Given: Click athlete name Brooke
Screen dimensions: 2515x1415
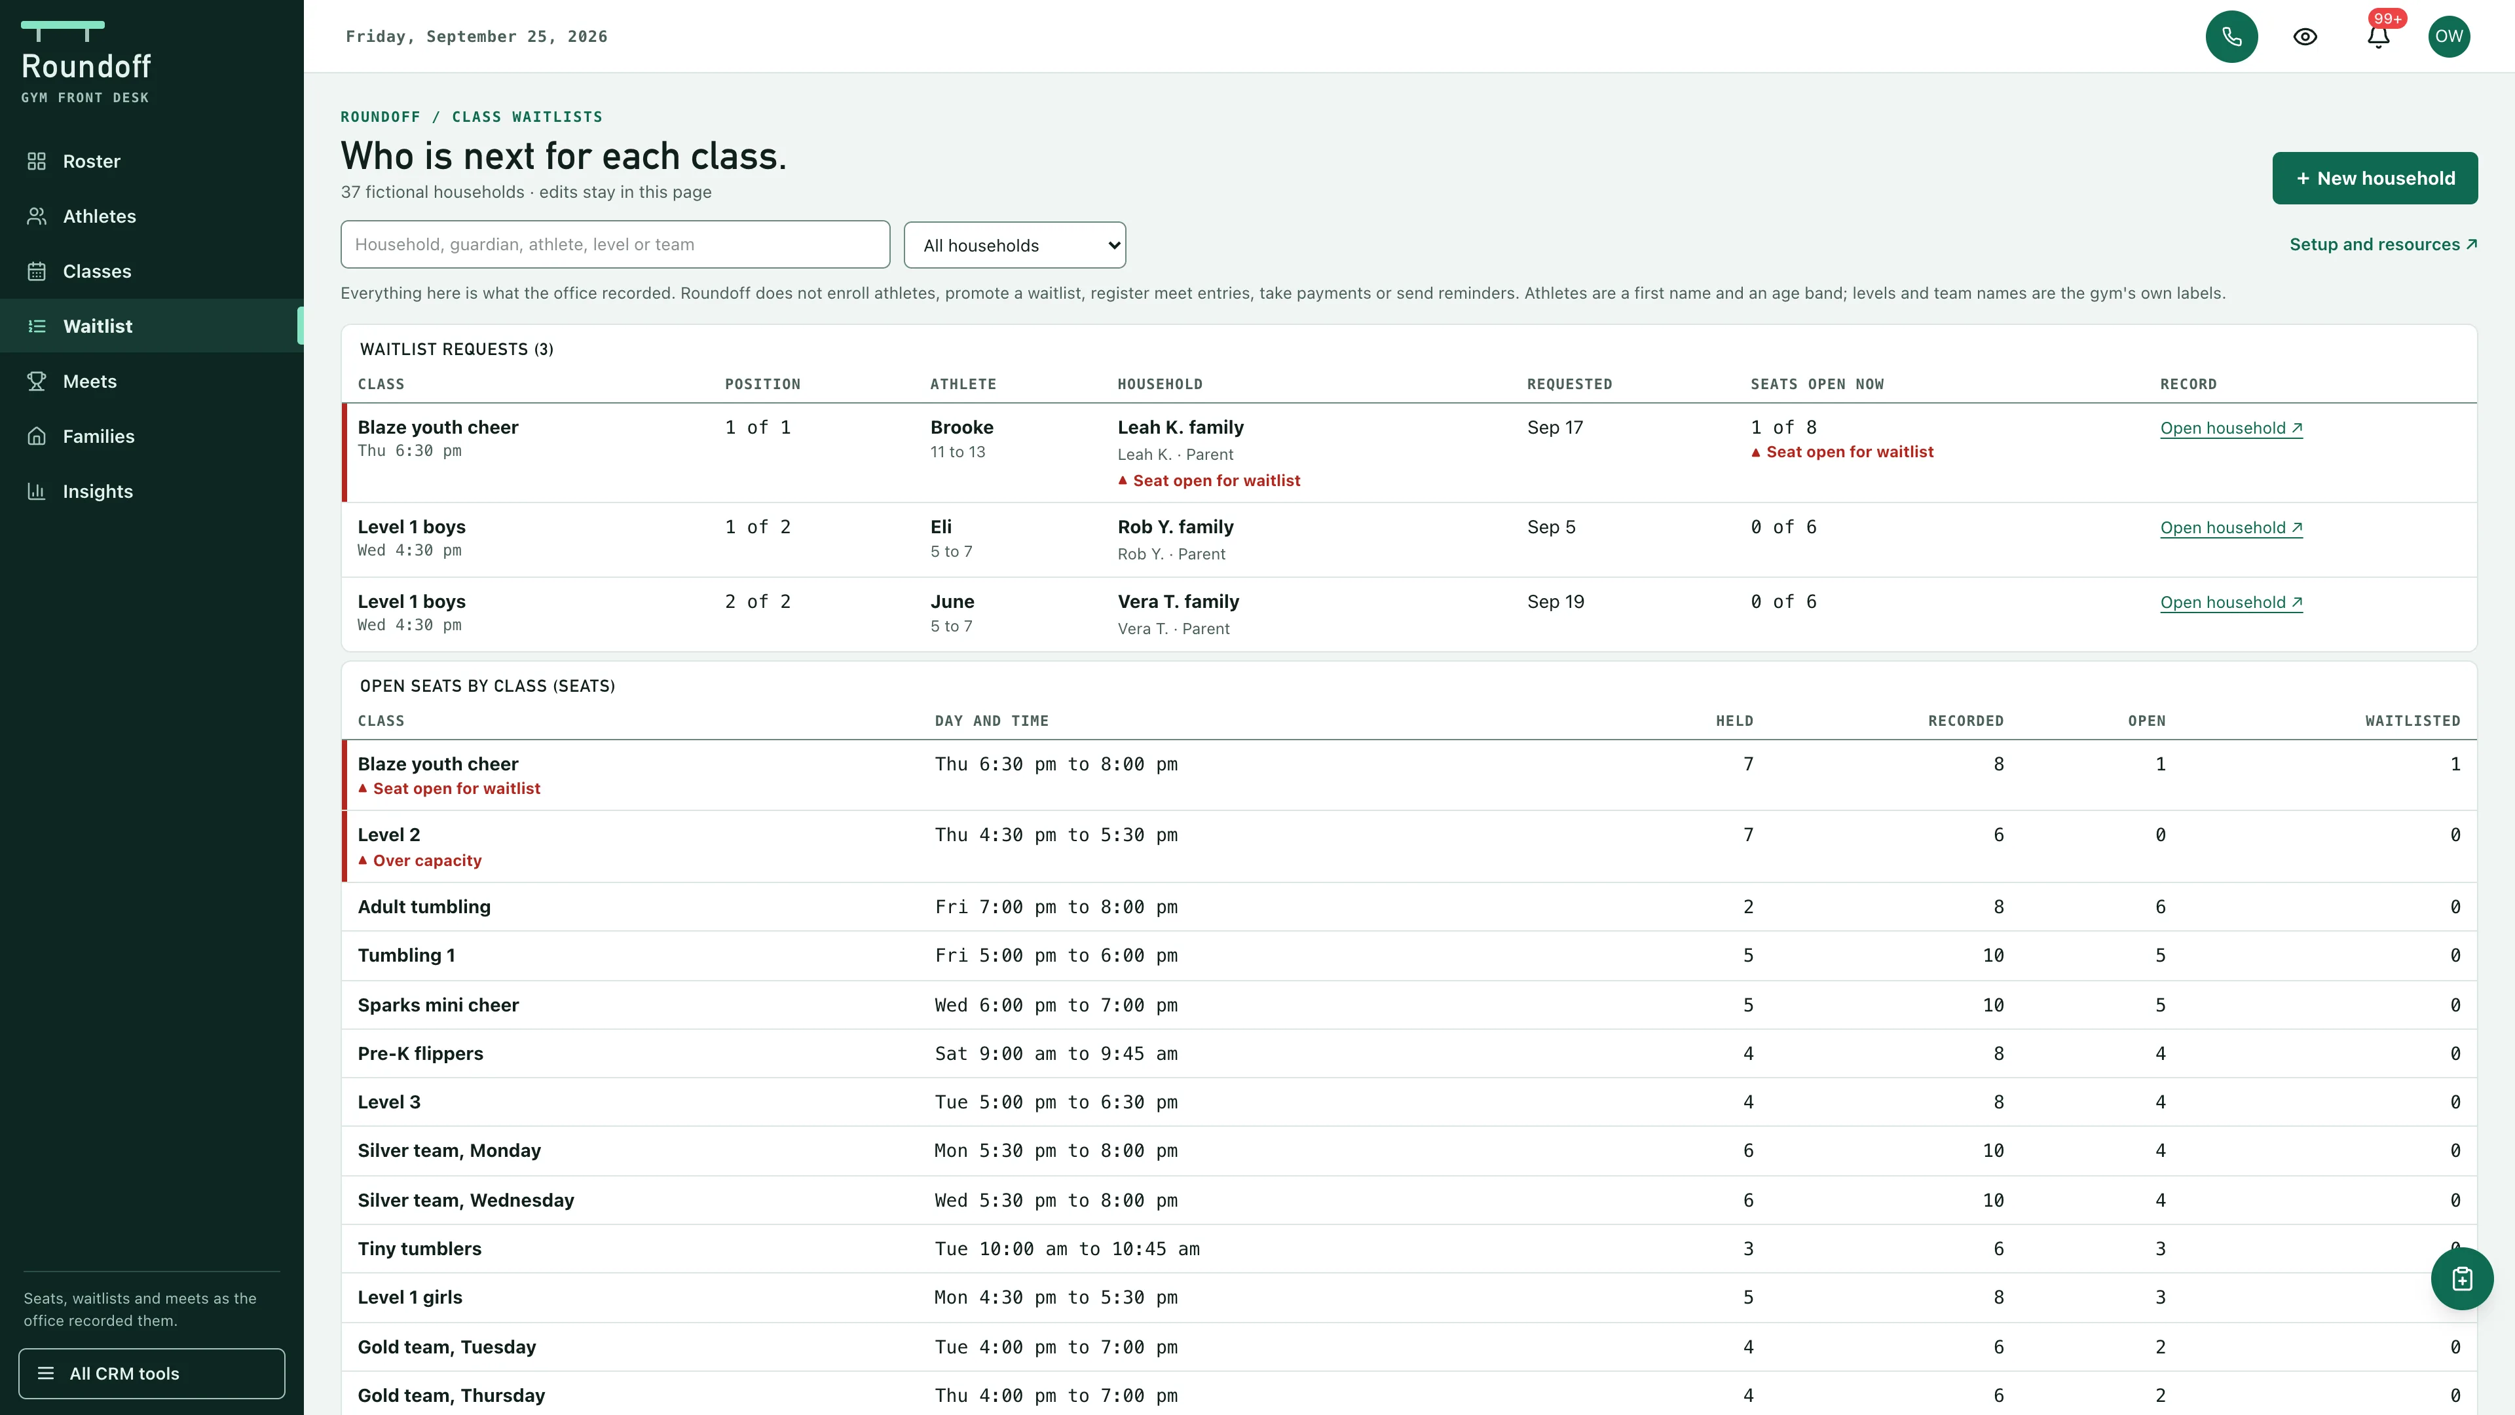Looking at the screenshot, I should (961, 426).
